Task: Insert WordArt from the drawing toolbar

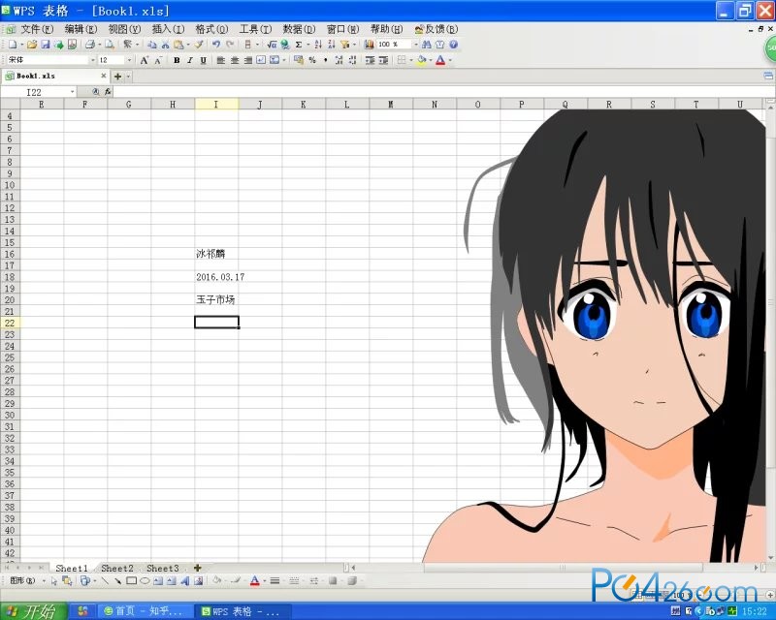Action: [x=184, y=581]
